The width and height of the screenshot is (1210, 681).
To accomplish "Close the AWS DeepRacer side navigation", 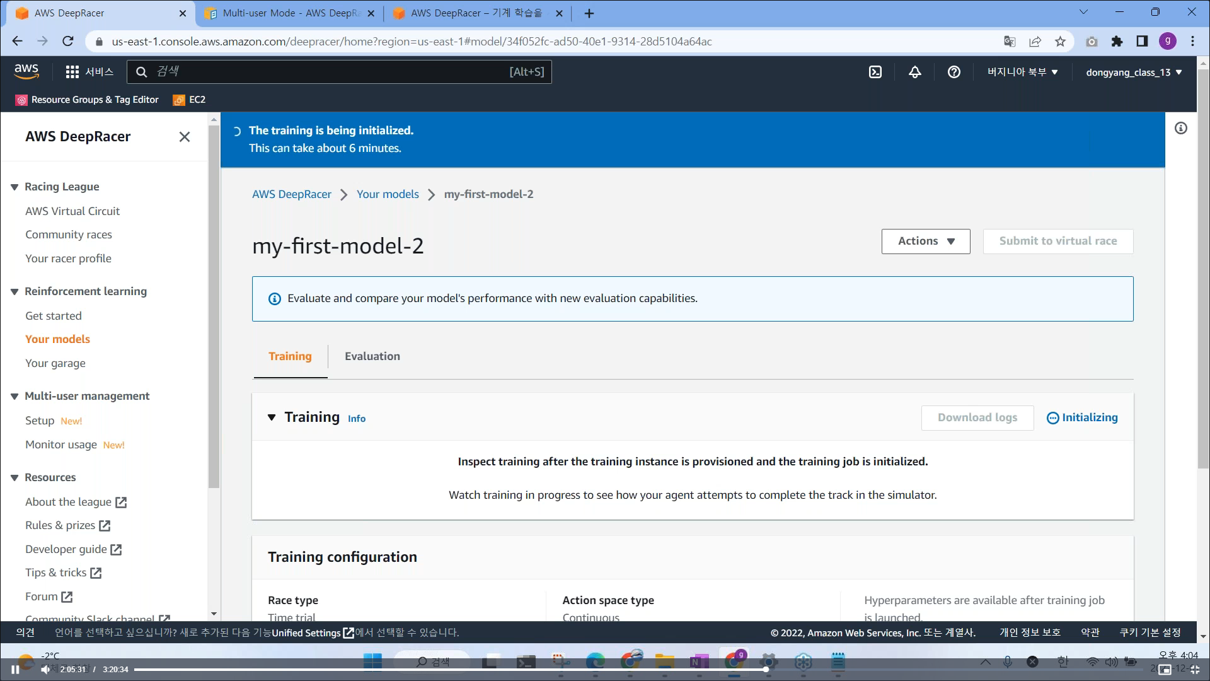I will coord(184,137).
